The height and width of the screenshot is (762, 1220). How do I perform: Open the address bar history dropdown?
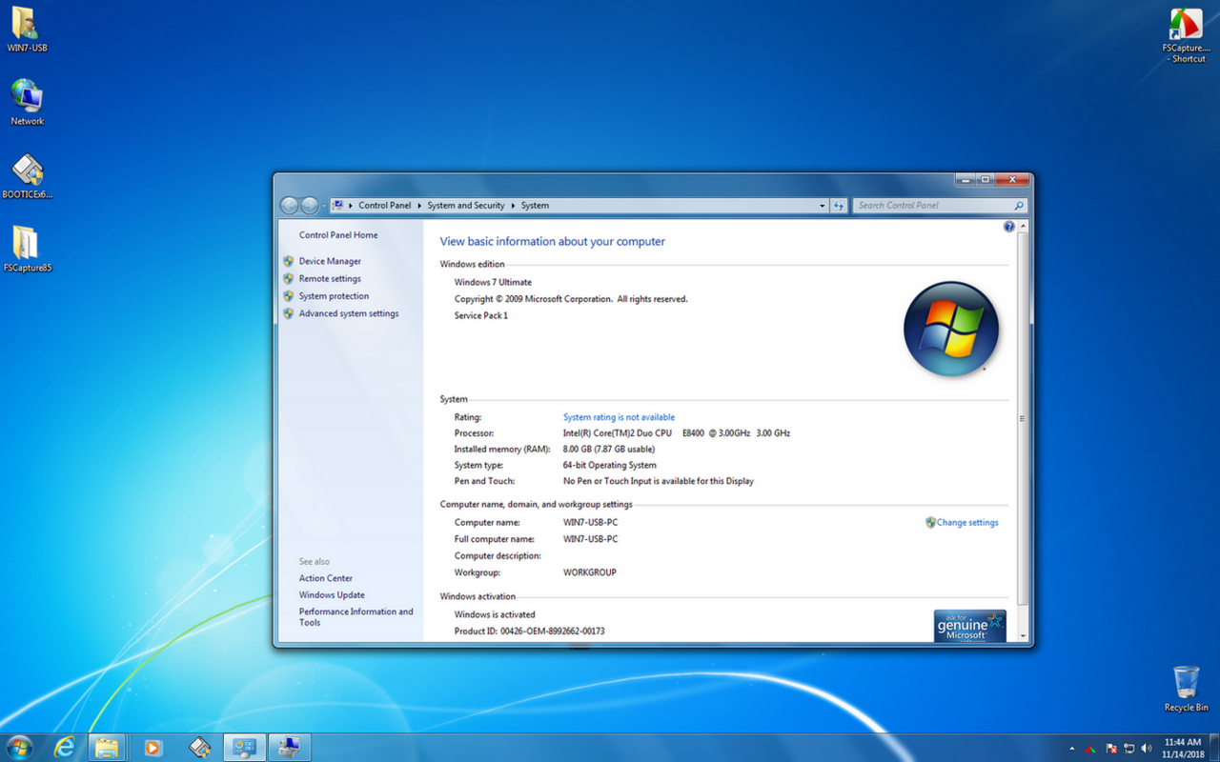823,206
